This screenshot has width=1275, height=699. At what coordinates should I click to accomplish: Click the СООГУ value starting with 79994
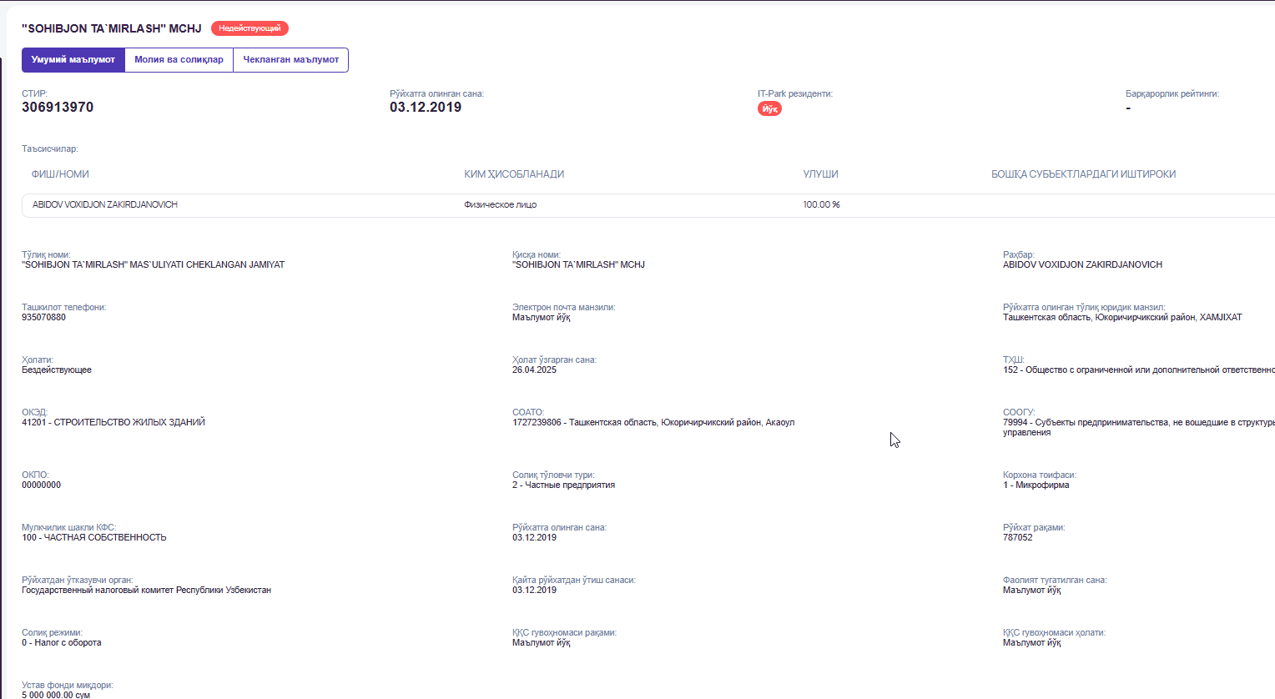tap(1138, 428)
